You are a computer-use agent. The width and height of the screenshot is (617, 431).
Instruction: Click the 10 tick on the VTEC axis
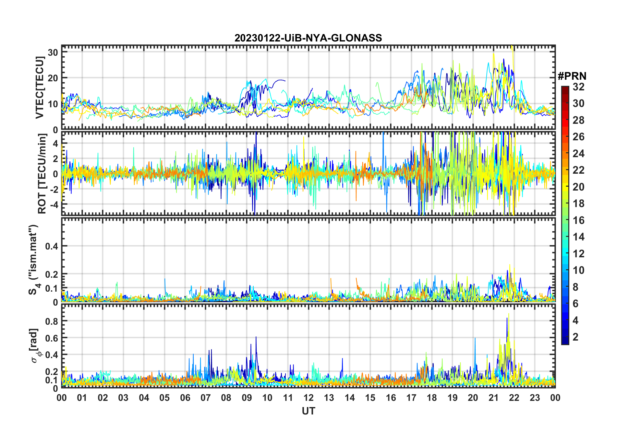click(x=53, y=104)
